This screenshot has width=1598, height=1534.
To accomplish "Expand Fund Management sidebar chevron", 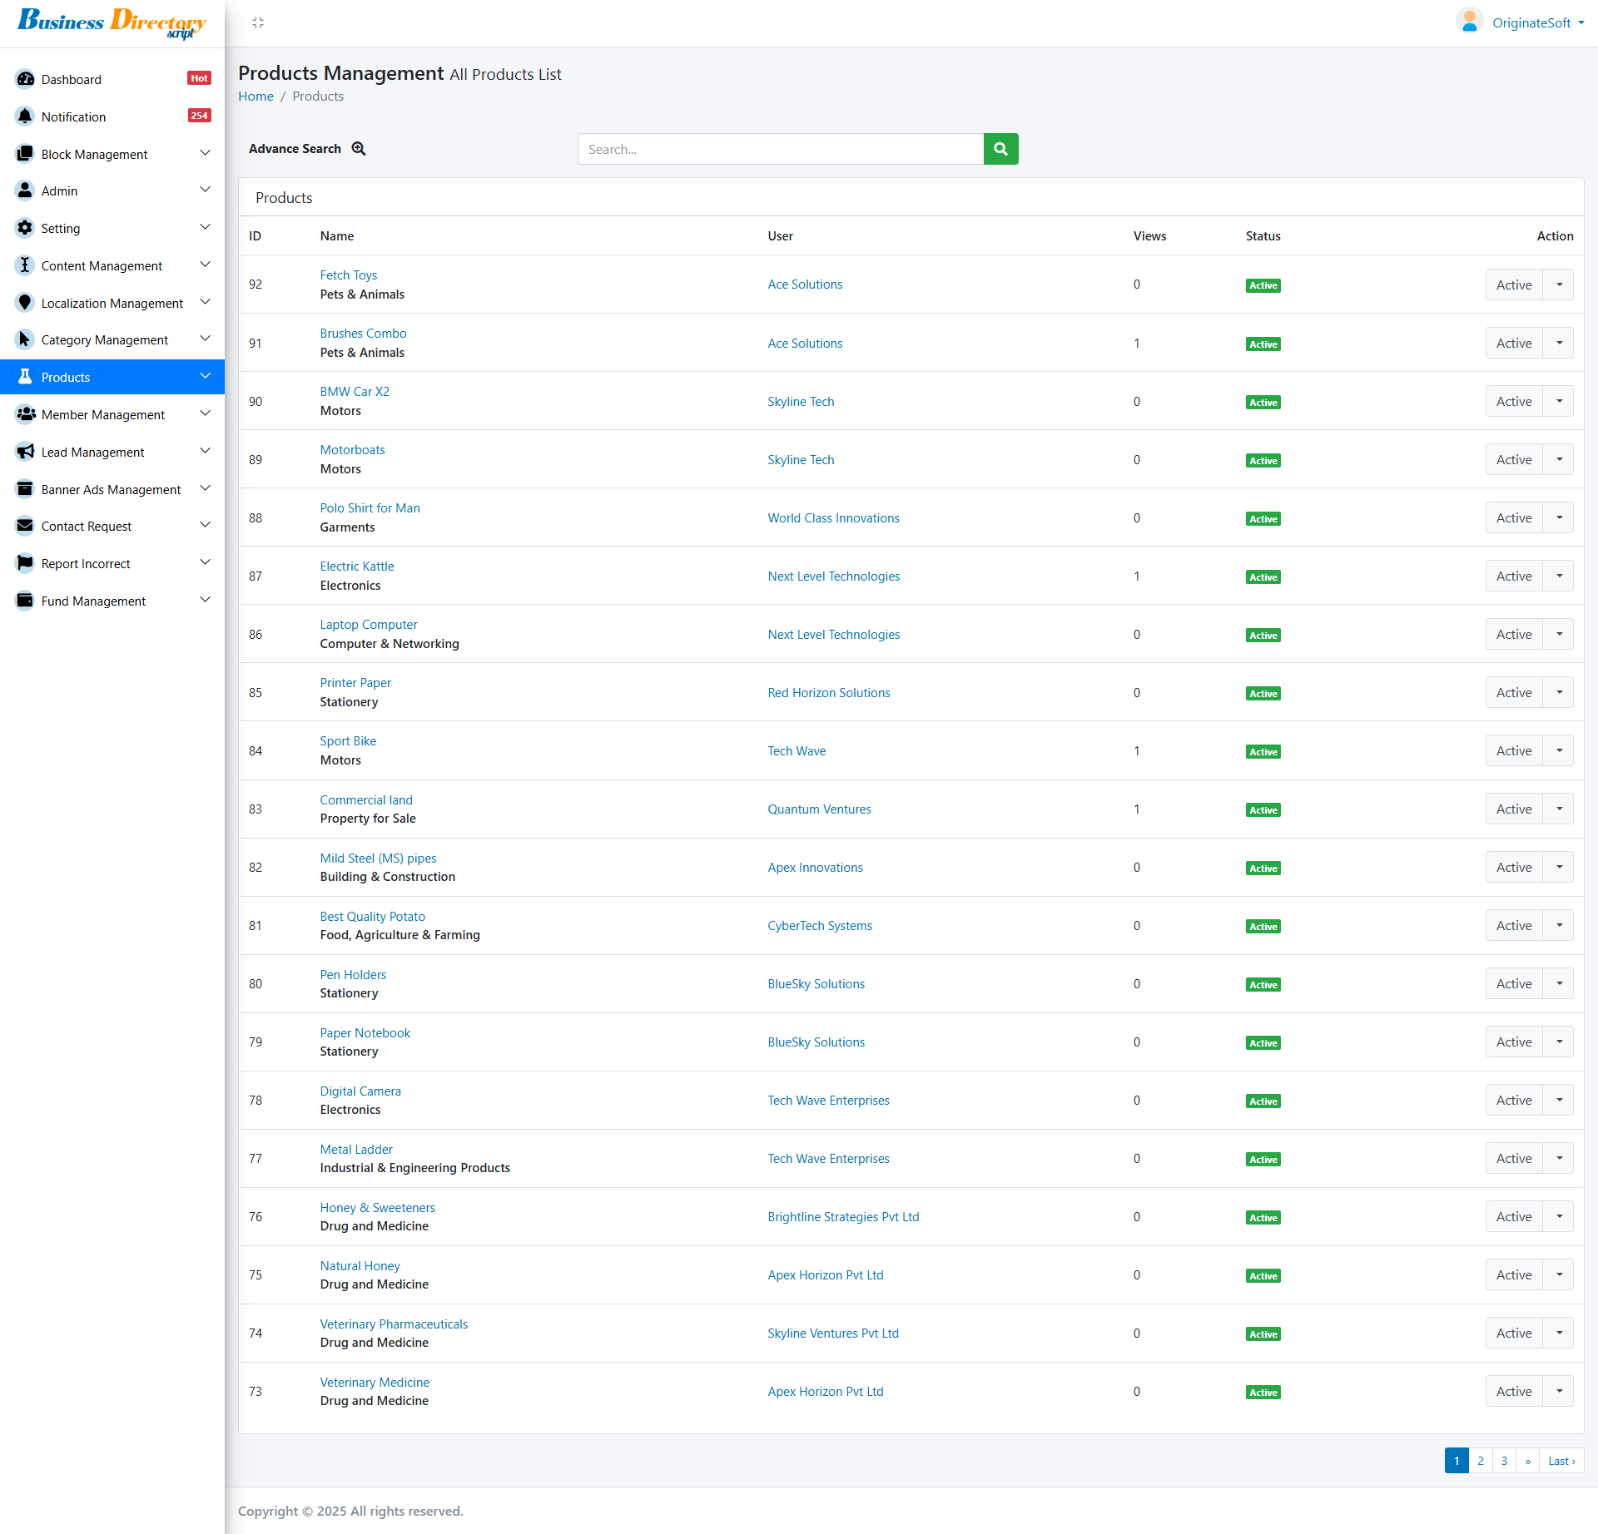I will [x=205, y=600].
